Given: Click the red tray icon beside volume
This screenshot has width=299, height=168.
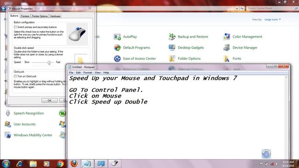Looking at the screenshot, I should tap(272, 164).
